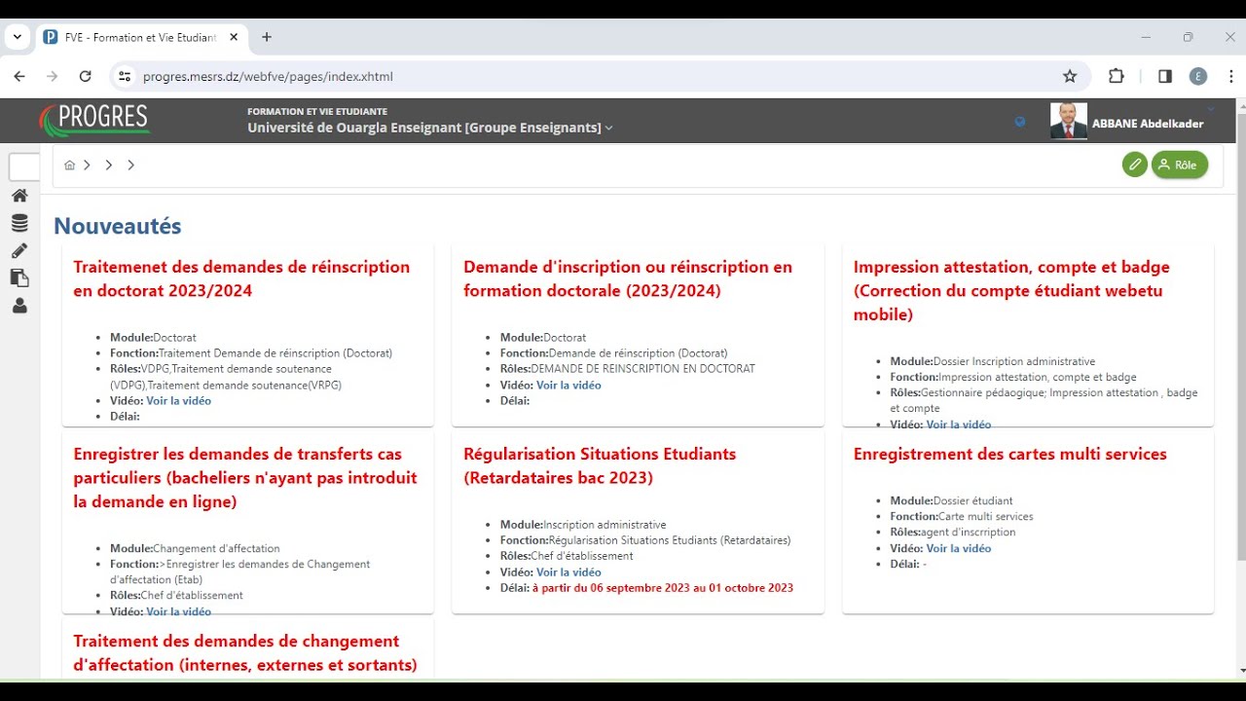Image resolution: width=1246 pixels, height=701 pixels.
Task: Watch video for Impression attestation, compte et badge
Action: click(959, 424)
